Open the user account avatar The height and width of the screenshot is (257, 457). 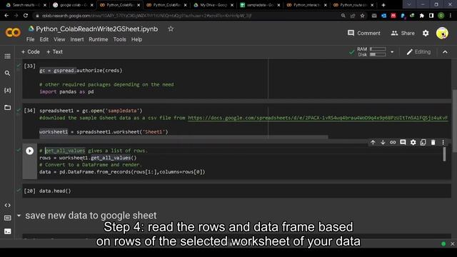[442, 33]
